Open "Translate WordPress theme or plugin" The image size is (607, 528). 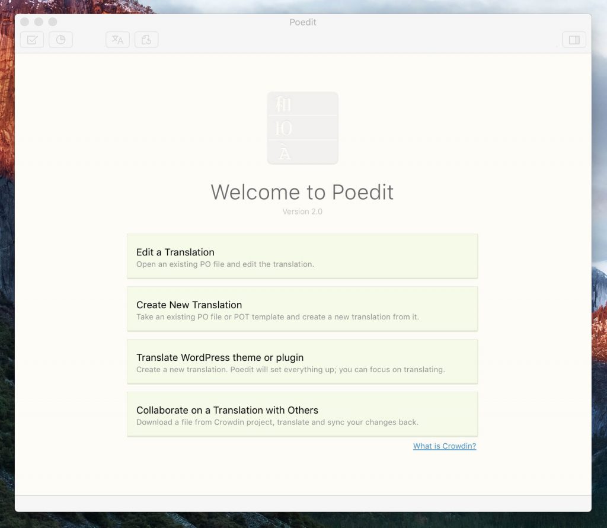(302, 361)
